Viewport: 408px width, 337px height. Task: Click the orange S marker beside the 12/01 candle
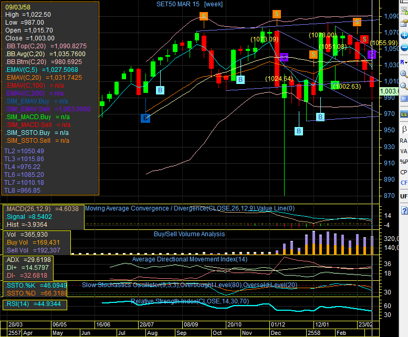coord(313,55)
